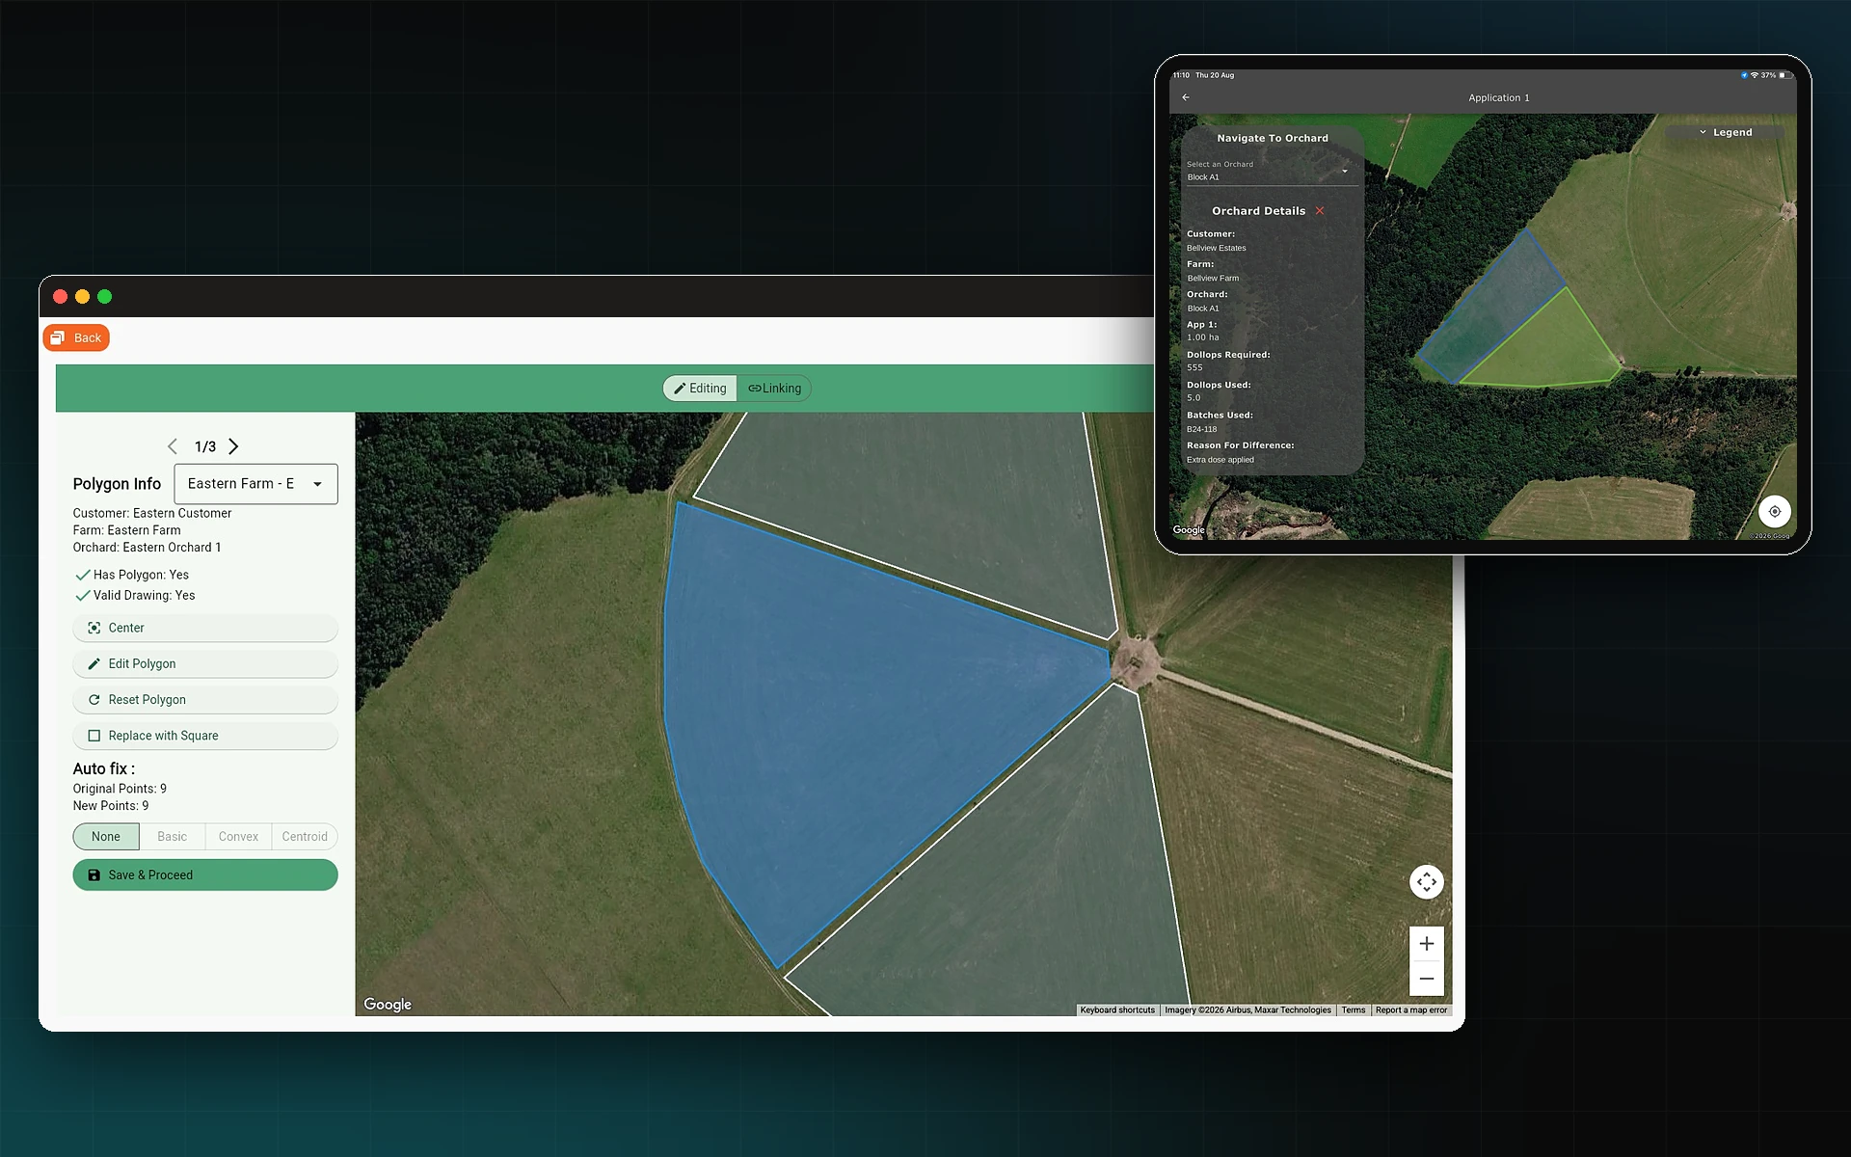Open the map Terms link
Viewport: 1851px width, 1157px height.
pyautogui.click(x=1354, y=1010)
